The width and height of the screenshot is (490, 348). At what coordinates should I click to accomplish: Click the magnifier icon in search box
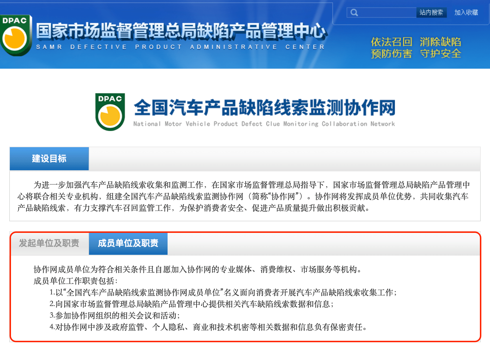(354, 12)
